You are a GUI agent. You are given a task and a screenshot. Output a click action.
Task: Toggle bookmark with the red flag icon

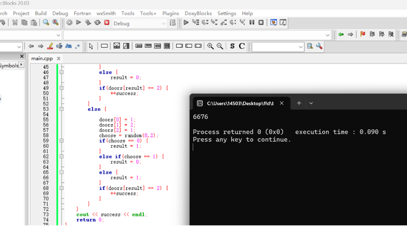[x=363, y=34]
